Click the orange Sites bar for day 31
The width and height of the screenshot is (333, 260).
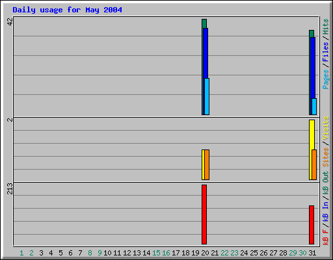[x=314, y=164]
